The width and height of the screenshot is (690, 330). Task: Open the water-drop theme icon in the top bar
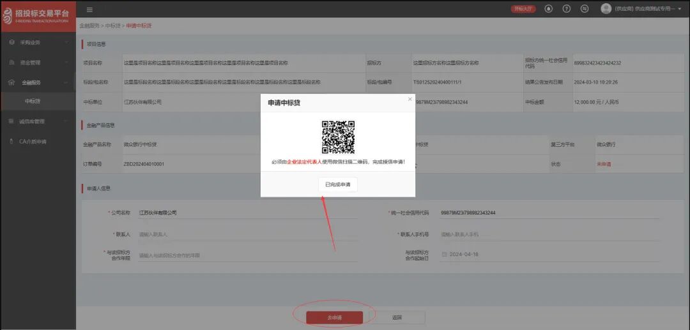548,9
